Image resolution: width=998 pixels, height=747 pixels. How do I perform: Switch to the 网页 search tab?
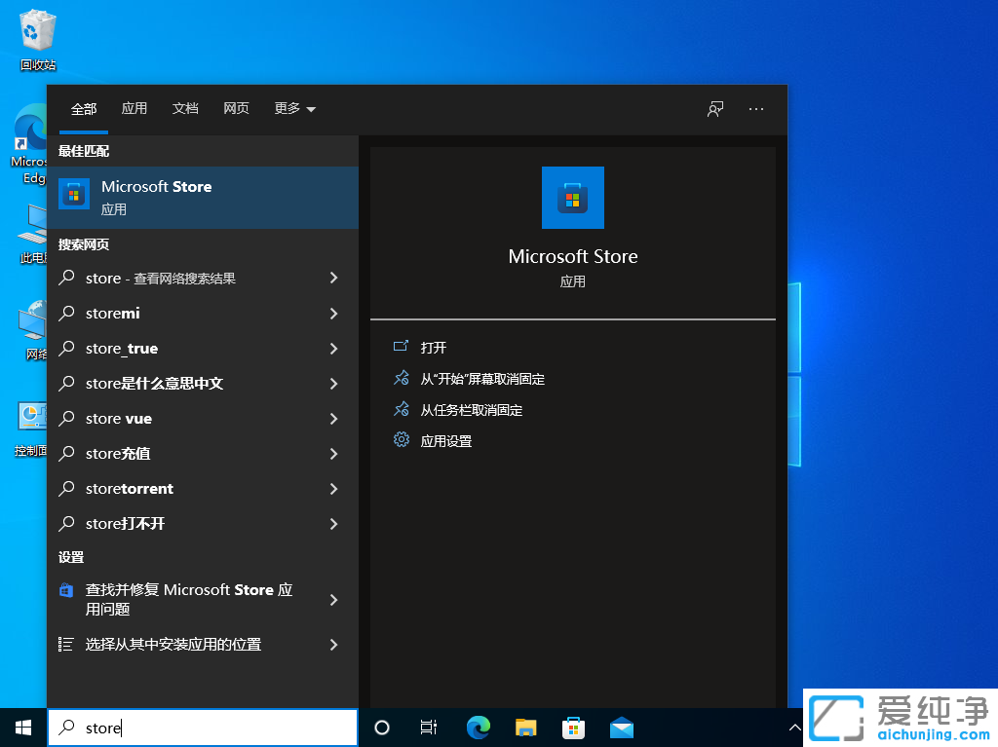pos(236,109)
